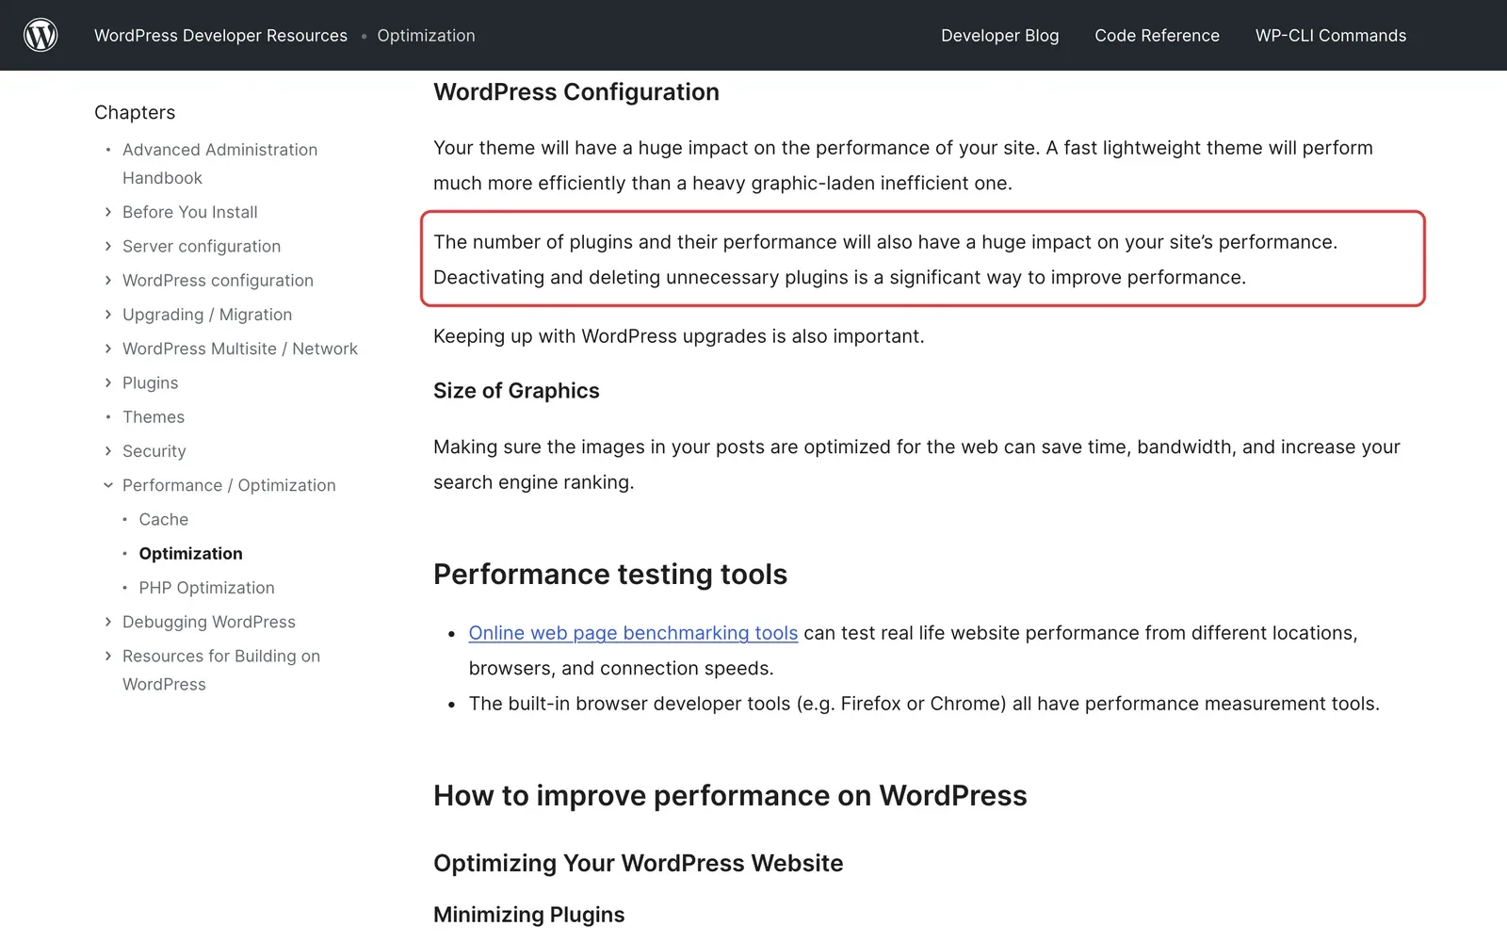Open the PHP Optimization subchapter
Viewport: 1507px width, 942px height.
(x=207, y=588)
